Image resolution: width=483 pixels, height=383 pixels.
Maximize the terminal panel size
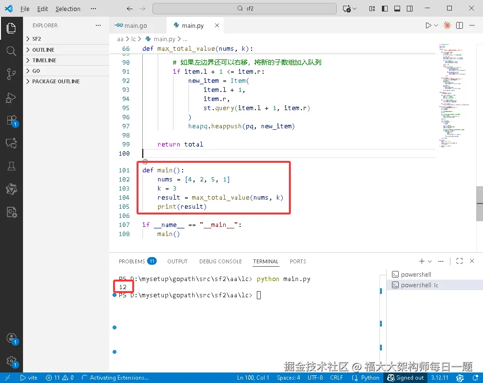(459, 261)
